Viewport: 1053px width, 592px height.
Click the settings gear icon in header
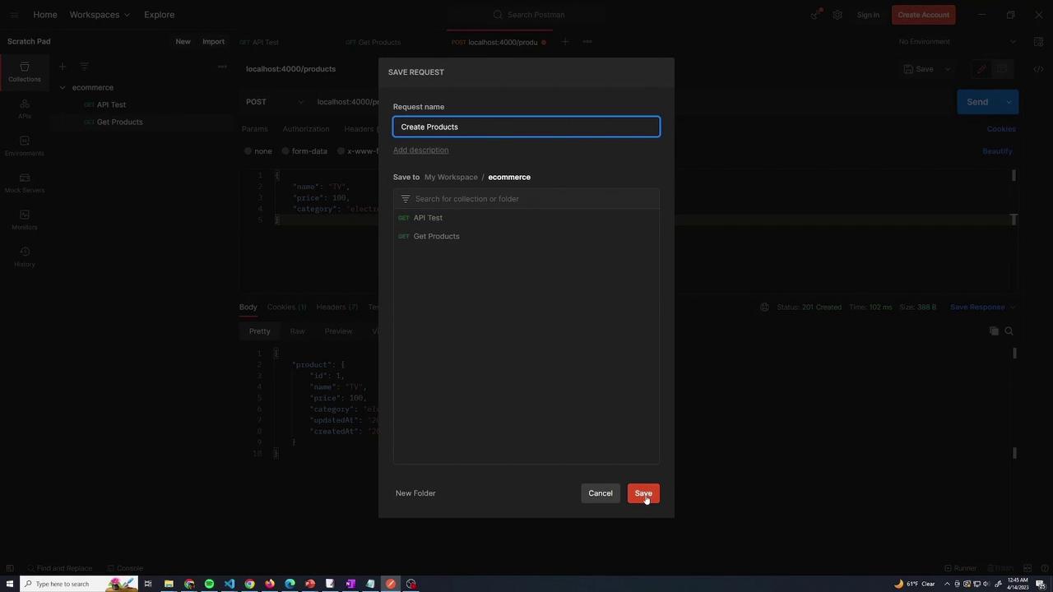[837, 15]
